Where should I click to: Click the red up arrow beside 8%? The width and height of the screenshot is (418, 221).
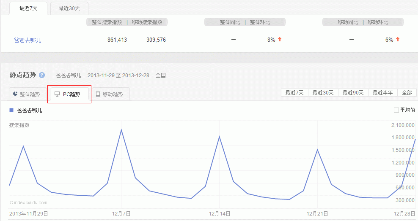pos(280,39)
